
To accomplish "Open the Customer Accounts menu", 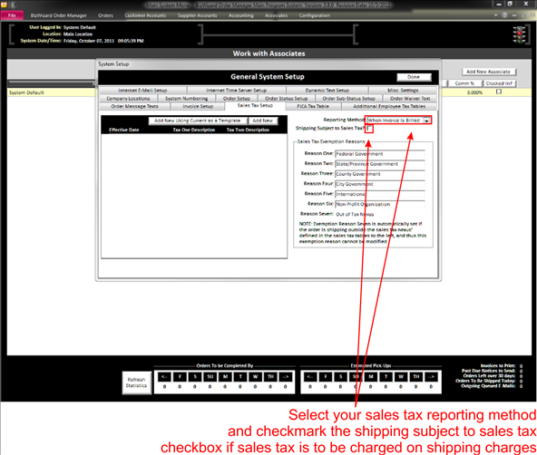I will [145, 15].
